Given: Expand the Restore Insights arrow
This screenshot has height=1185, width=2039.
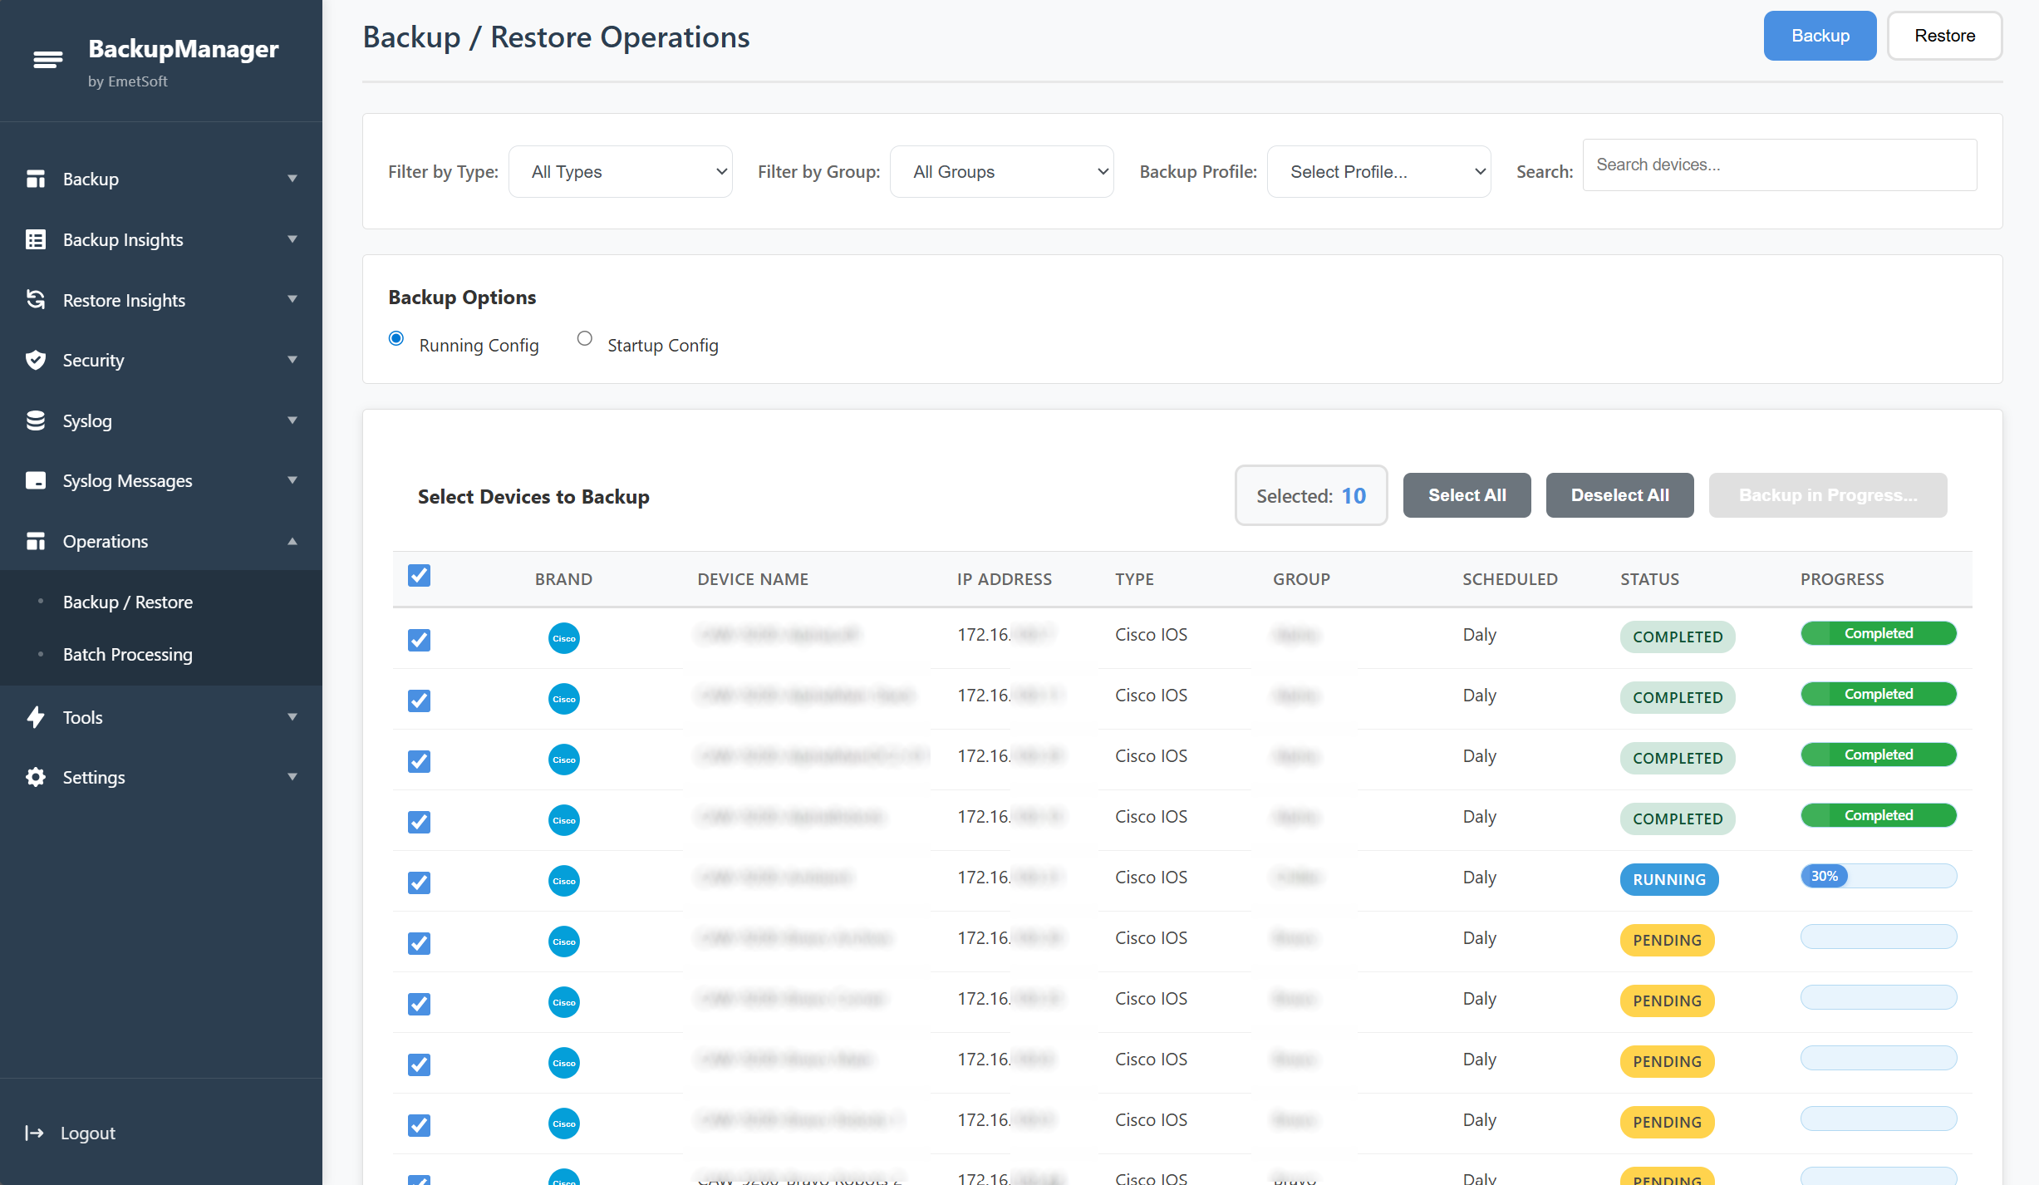Looking at the screenshot, I should (x=292, y=299).
